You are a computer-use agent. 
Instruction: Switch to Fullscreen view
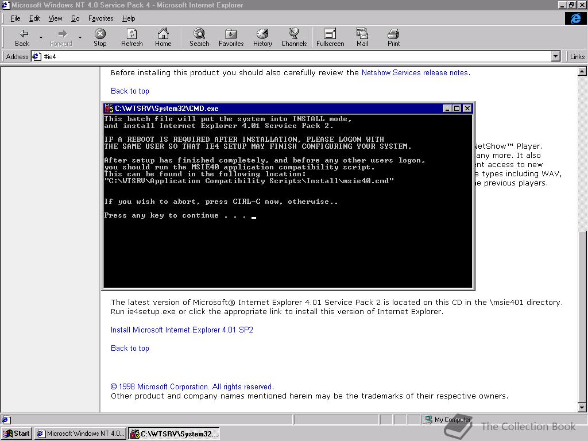point(330,37)
